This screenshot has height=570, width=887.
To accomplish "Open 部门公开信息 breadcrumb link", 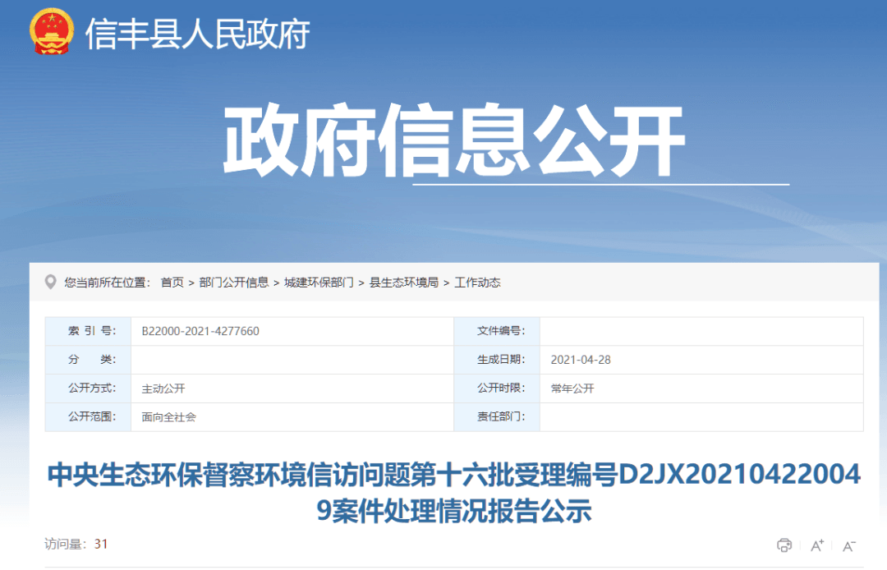I will pos(234,283).
